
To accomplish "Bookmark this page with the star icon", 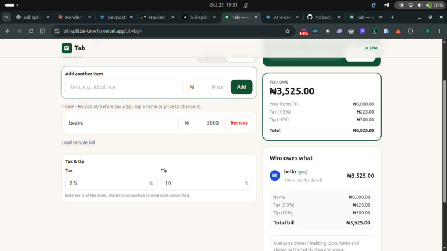I will 287,31.
